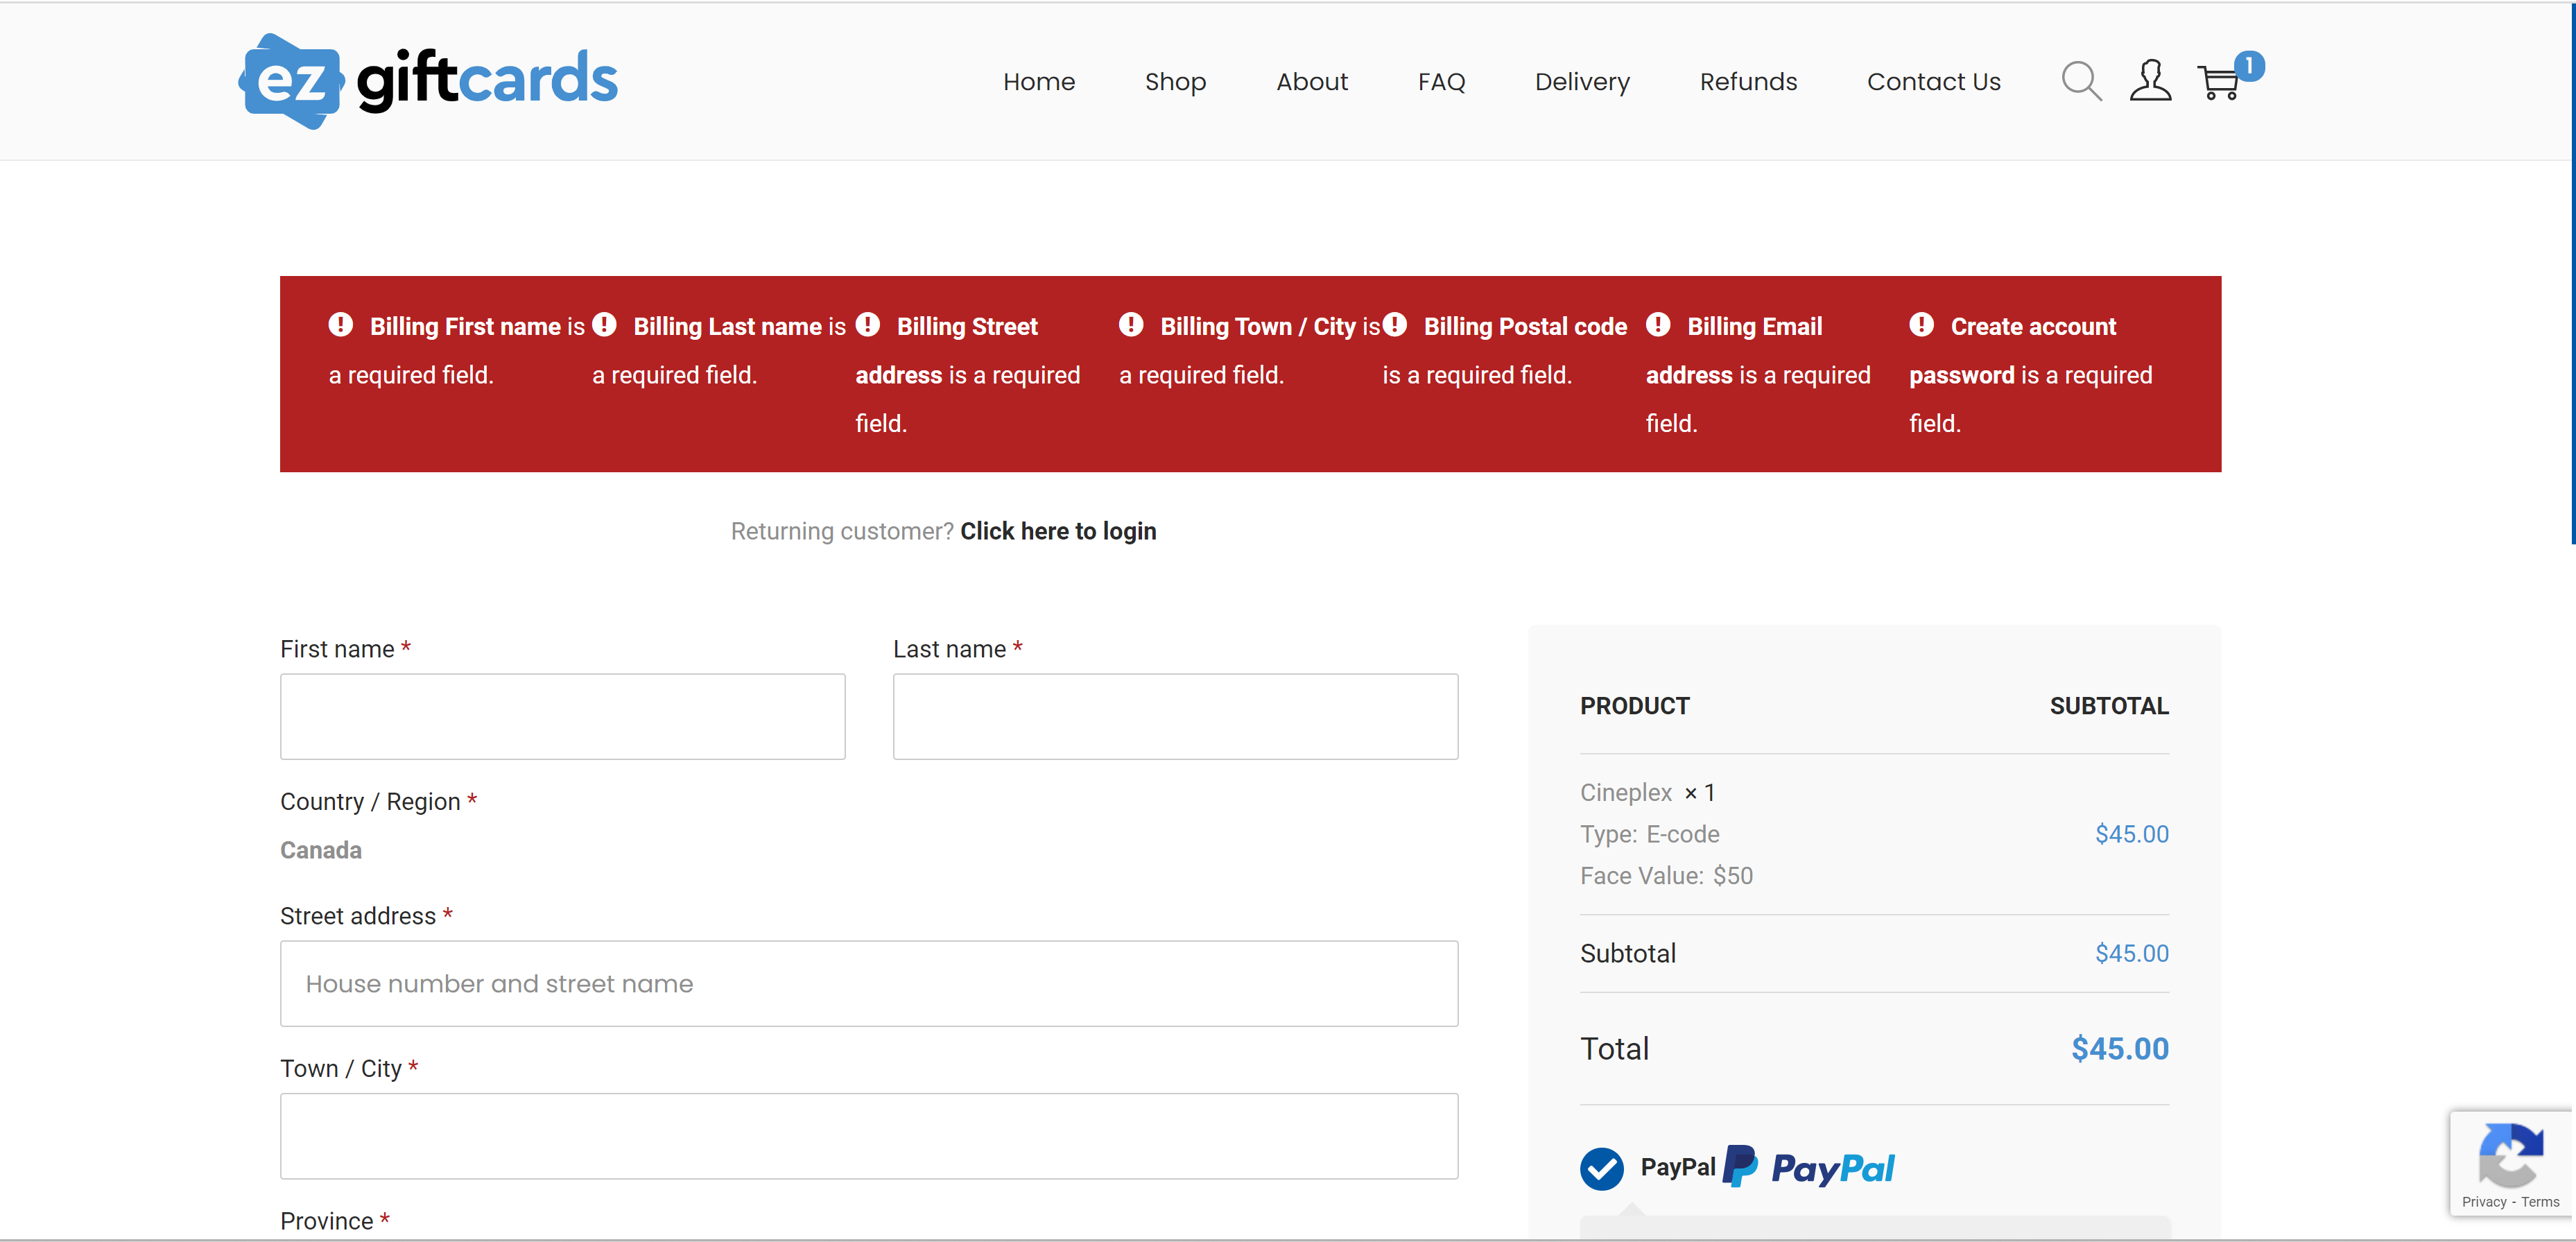Click the user account icon
Screen dimensions: 2576x1242
(2150, 81)
